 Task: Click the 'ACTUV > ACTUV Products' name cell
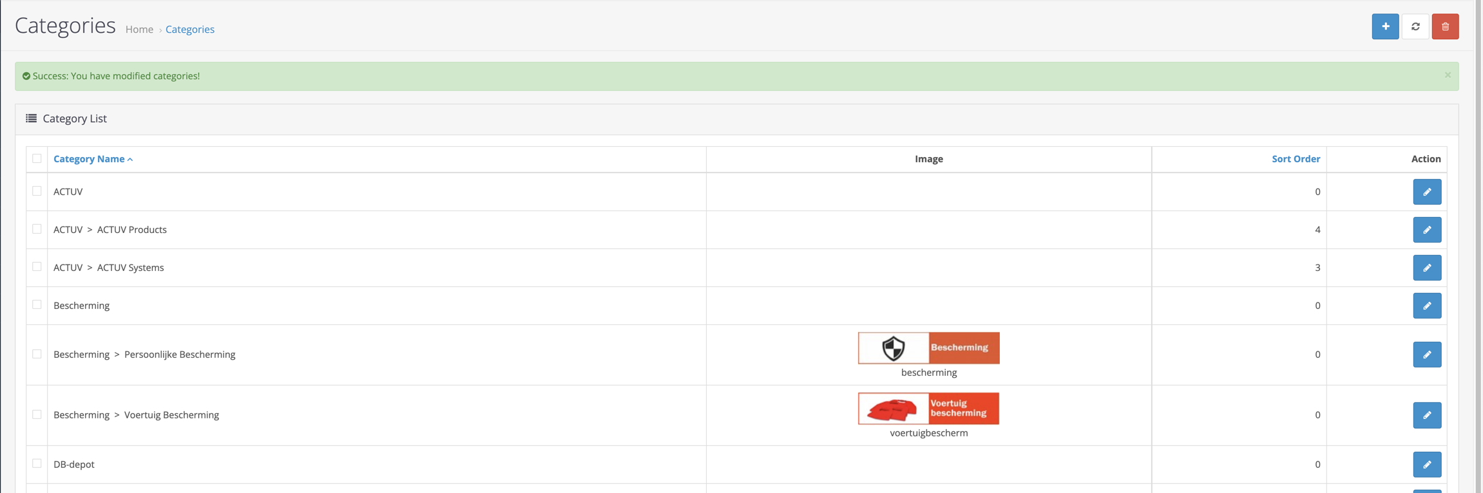[x=377, y=230]
